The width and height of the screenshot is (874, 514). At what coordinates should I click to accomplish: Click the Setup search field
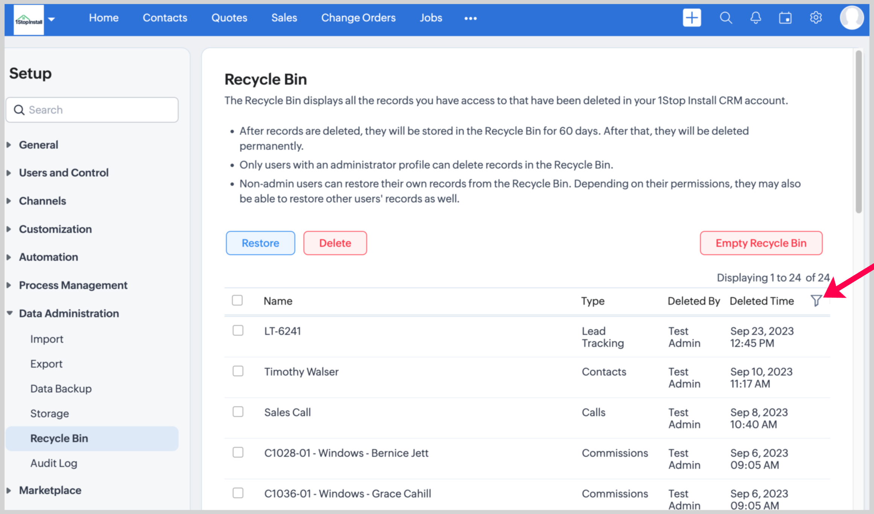[x=92, y=110]
